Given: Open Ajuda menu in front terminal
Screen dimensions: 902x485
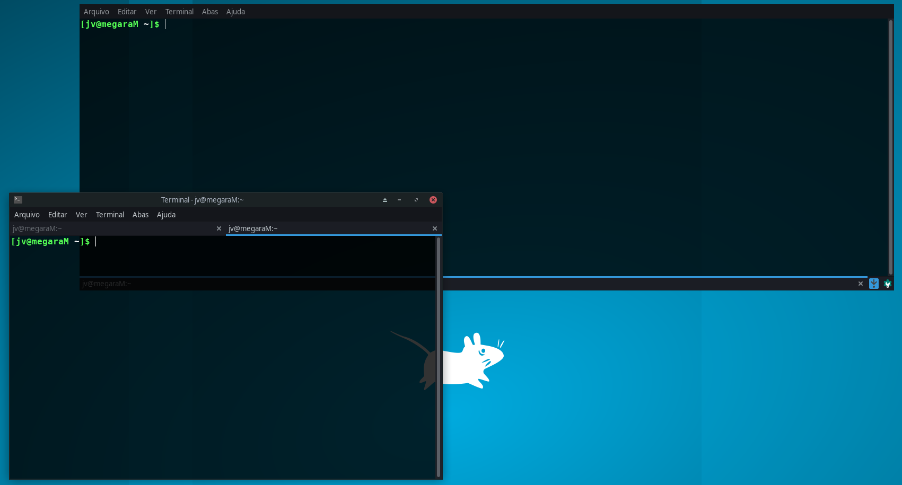Looking at the screenshot, I should click(166, 215).
